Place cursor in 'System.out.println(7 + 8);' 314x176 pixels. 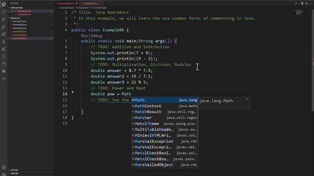point(121,53)
